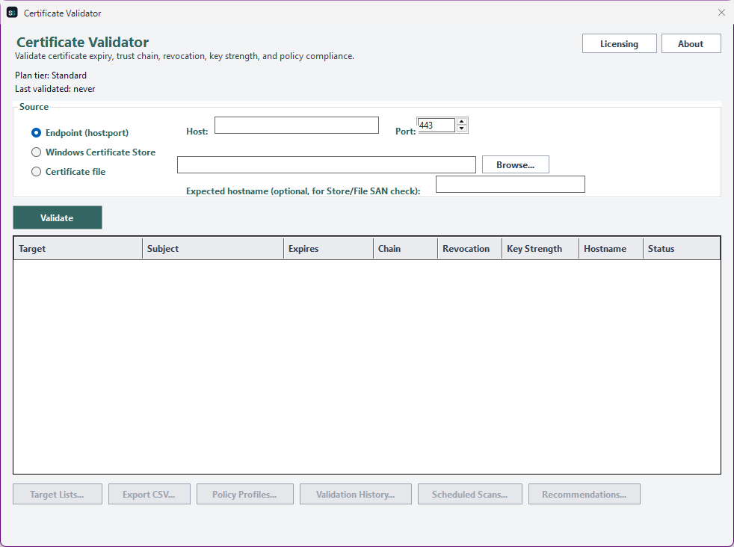Open the Browse... file dialog
The image size is (734, 547).
[x=516, y=164]
